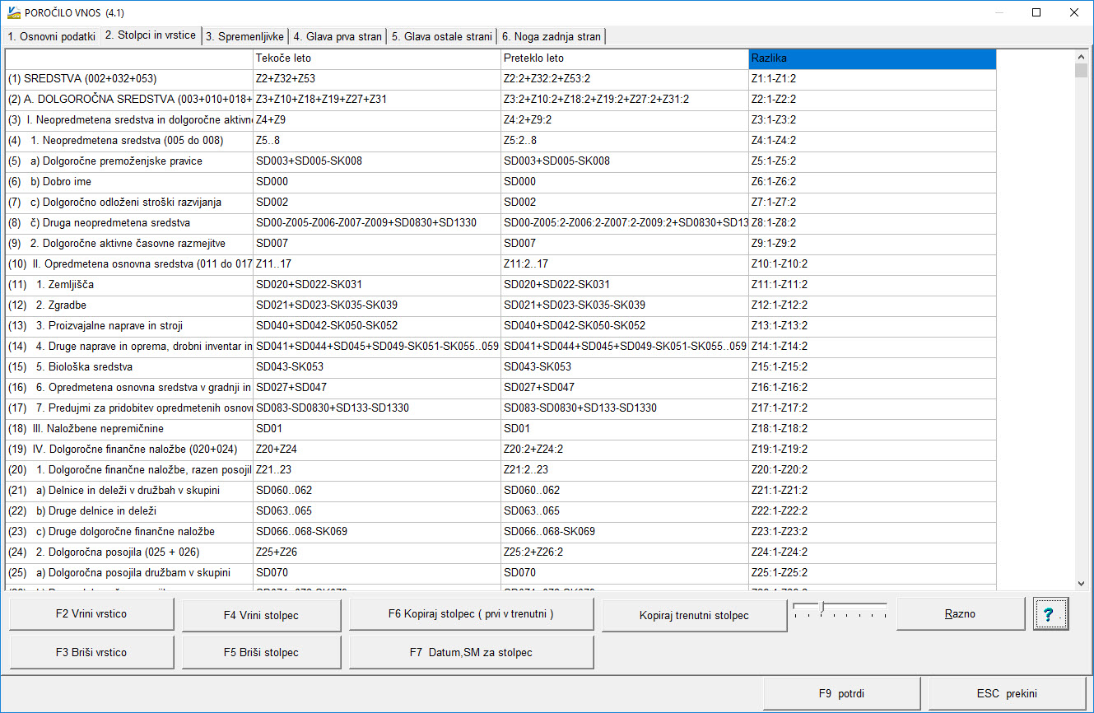Open the 6. Noga zadnja stran tab
The image size is (1094, 713).
pos(552,36)
